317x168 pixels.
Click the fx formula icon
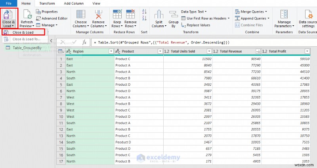84,42
